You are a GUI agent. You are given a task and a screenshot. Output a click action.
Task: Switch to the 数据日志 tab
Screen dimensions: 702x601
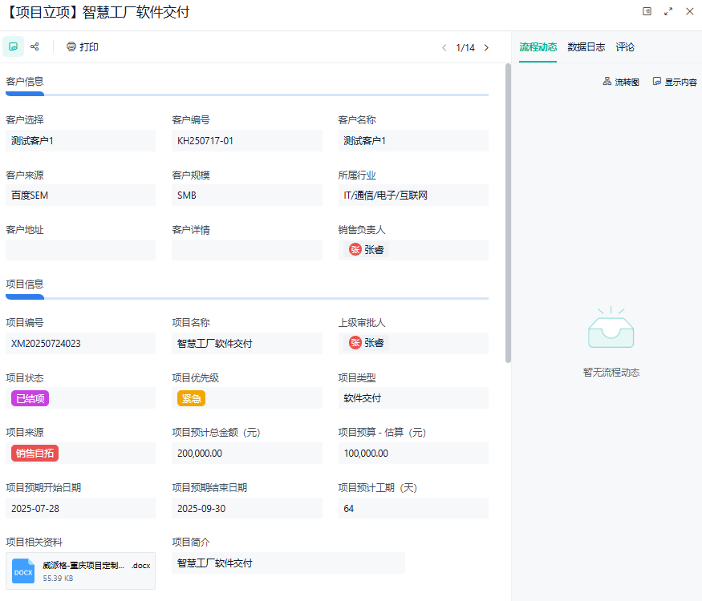pyautogui.click(x=587, y=46)
